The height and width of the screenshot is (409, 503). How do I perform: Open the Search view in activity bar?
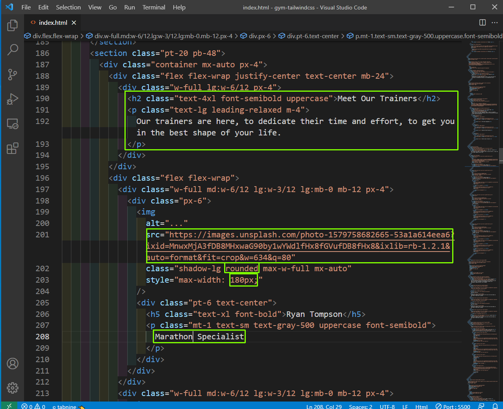click(13, 50)
